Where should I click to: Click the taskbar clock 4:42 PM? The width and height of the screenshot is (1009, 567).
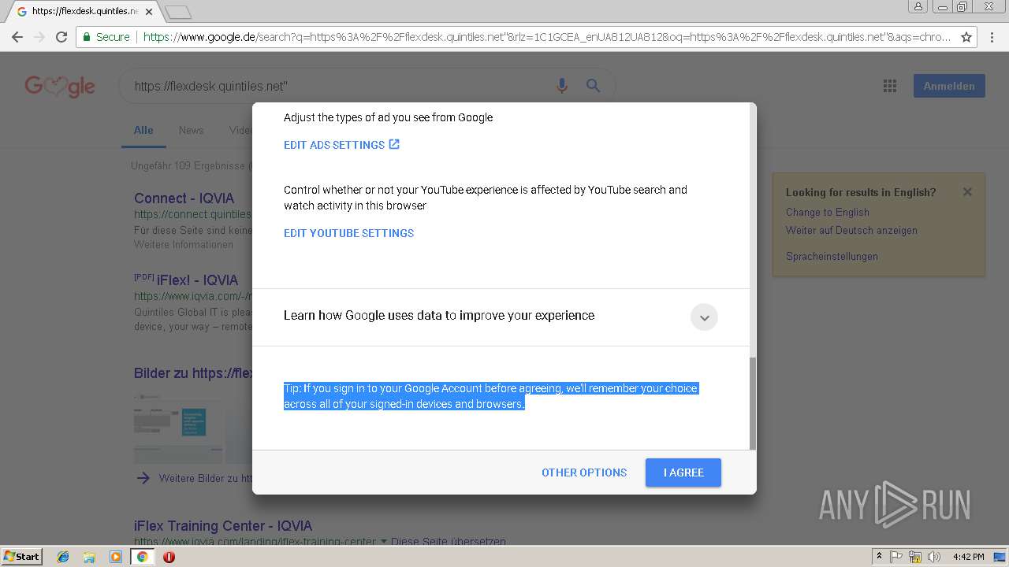coord(968,557)
